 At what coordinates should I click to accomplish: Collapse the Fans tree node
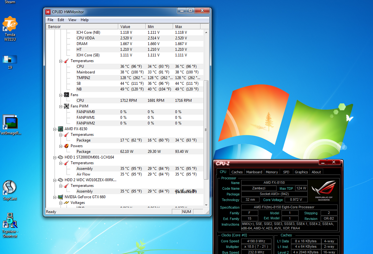tap(61, 95)
